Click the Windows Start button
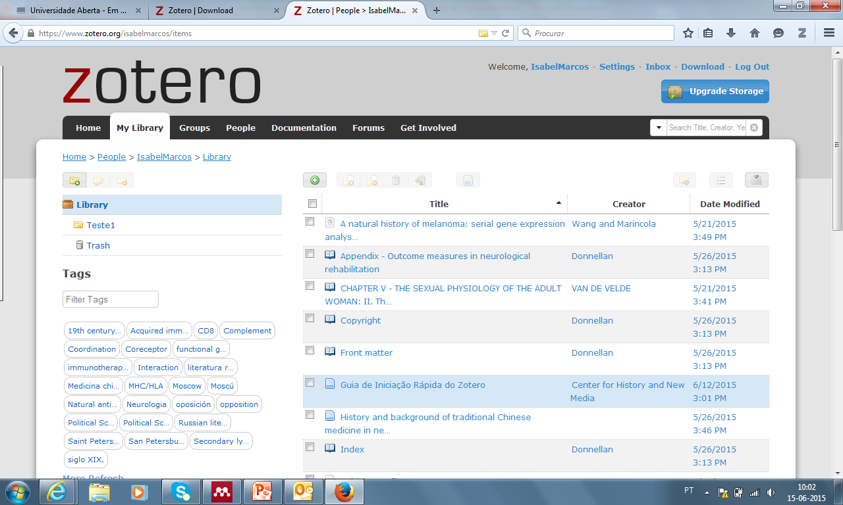This screenshot has height=505, width=843. 18,492
